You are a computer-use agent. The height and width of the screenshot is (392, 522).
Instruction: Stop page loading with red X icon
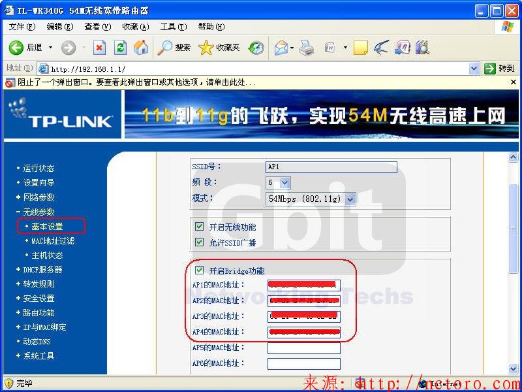coord(99,48)
